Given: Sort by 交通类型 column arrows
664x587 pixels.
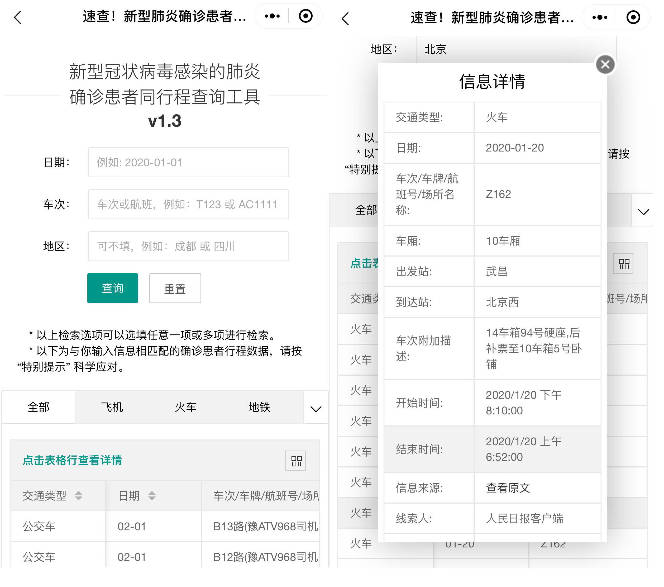Looking at the screenshot, I should tap(78, 496).
